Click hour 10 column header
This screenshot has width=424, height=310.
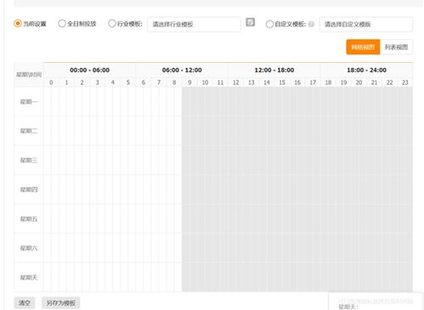205,82
